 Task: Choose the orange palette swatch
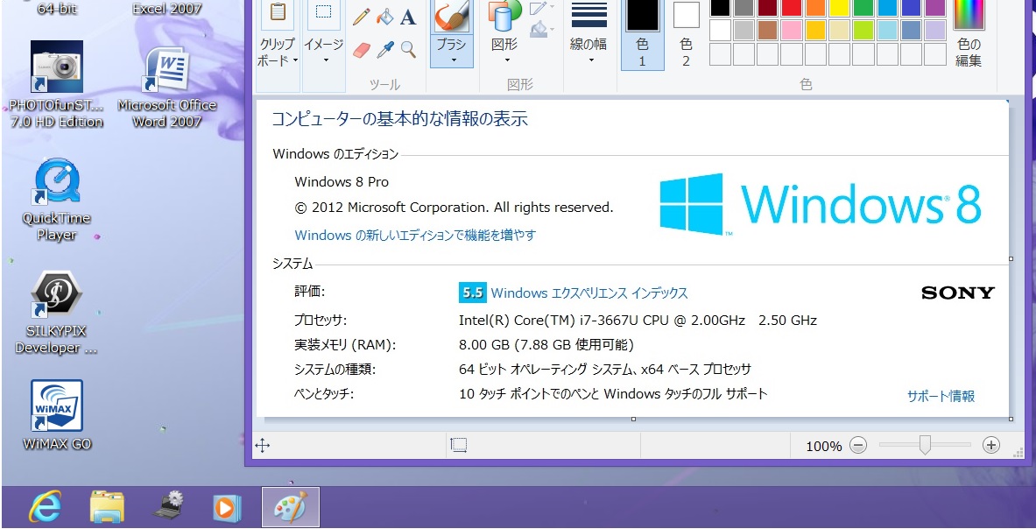(816, 7)
